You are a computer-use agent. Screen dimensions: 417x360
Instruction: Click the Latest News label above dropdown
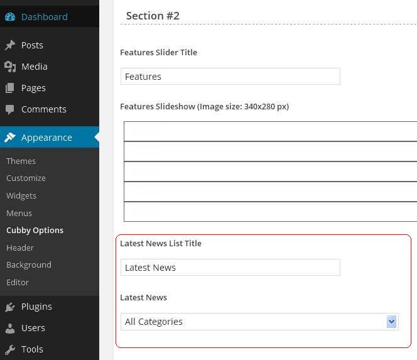coord(144,297)
